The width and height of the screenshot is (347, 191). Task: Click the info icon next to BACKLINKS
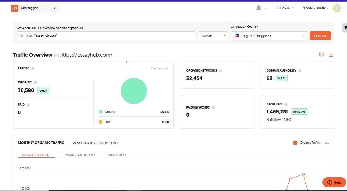[286, 104]
